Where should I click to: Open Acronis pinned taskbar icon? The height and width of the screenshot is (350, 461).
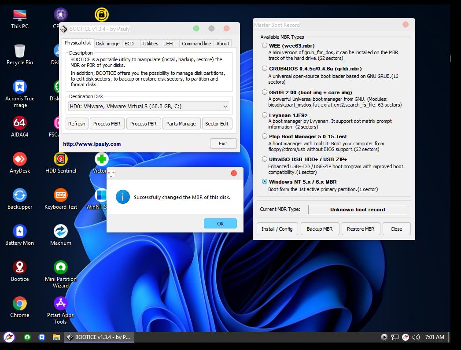pyautogui.click(x=42, y=337)
